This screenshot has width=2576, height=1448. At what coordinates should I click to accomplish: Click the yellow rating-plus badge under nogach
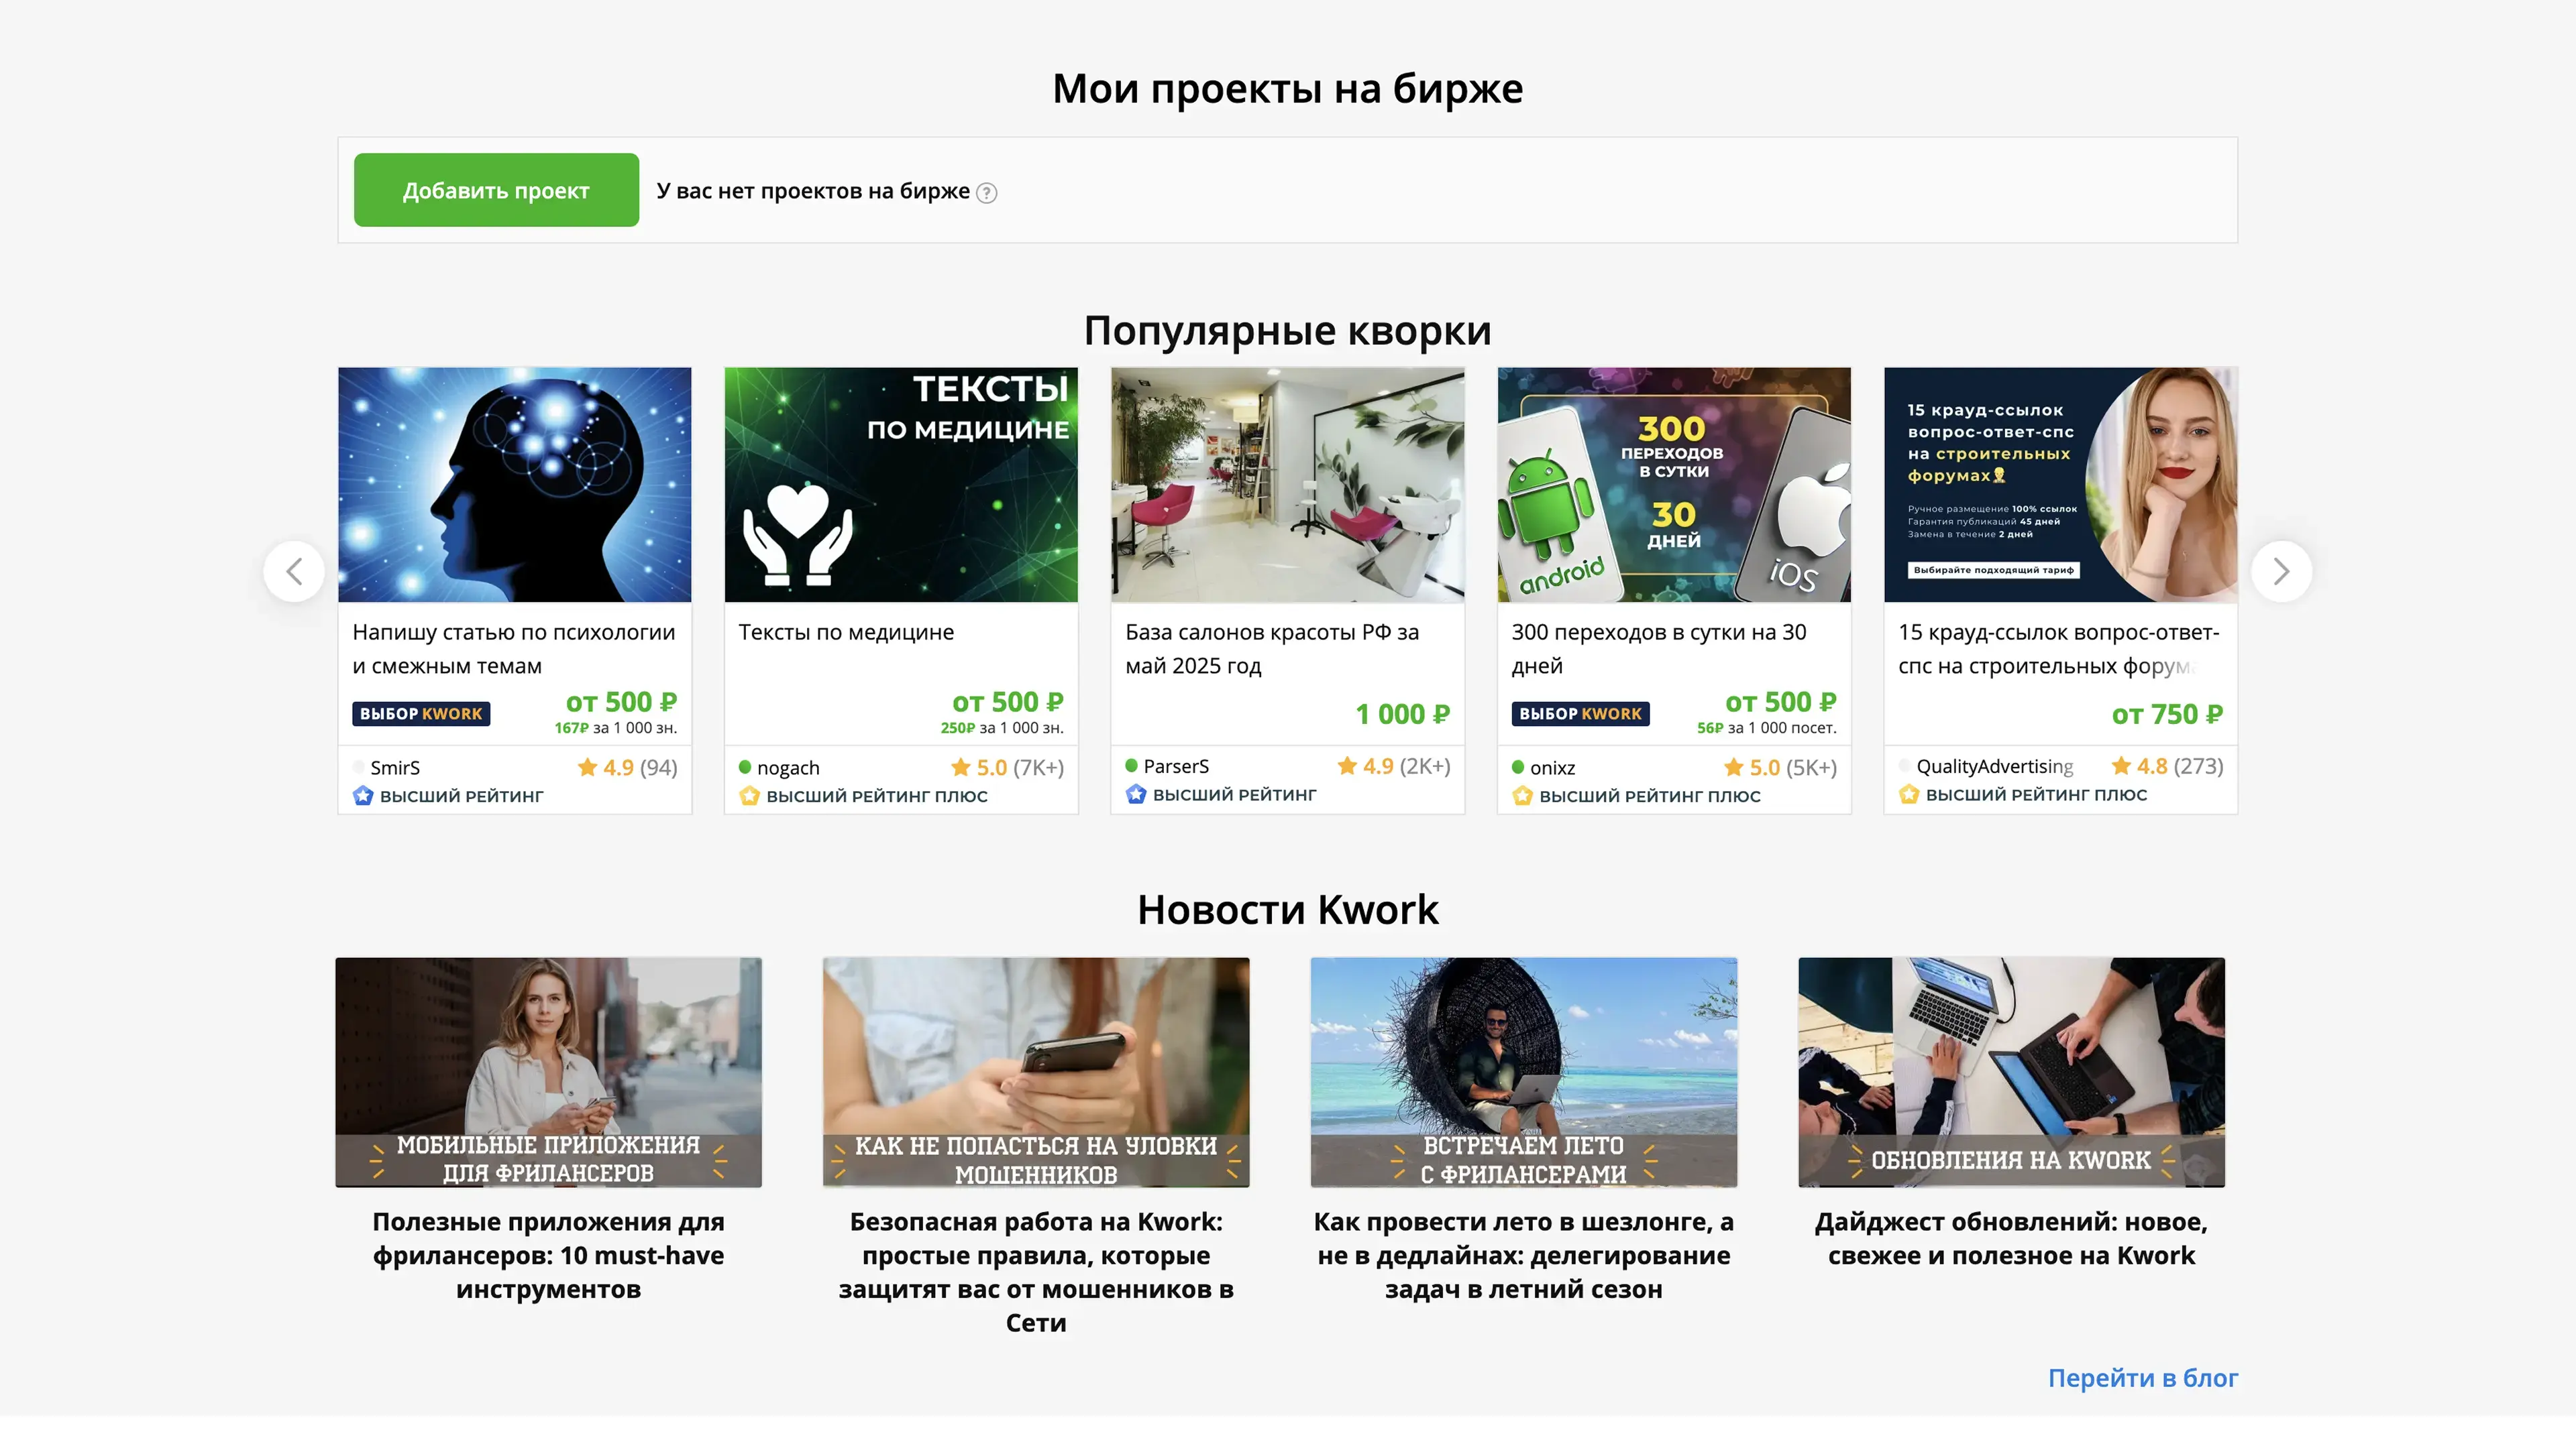(749, 796)
